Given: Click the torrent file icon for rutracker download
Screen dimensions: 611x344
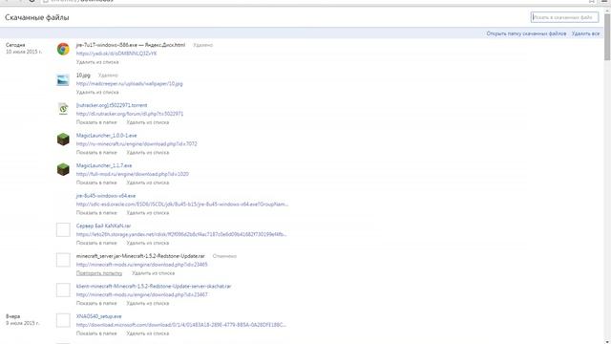Looking at the screenshot, I should [x=63, y=109].
